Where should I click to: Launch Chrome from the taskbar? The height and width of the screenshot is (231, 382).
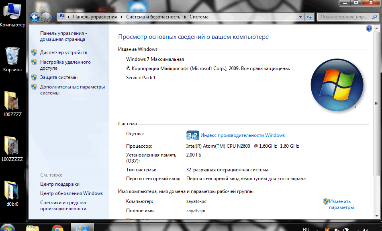(x=57, y=228)
